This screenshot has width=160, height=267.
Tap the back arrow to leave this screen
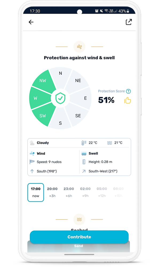[x=31, y=22]
